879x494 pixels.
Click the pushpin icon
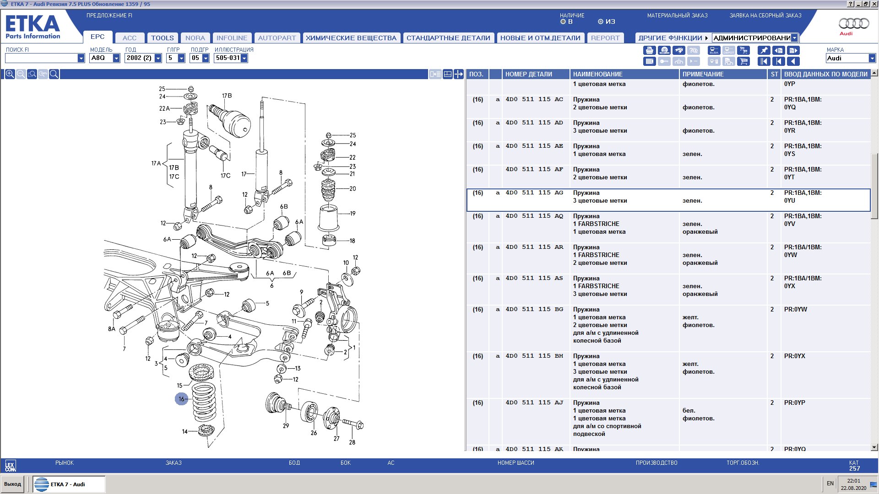point(764,50)
